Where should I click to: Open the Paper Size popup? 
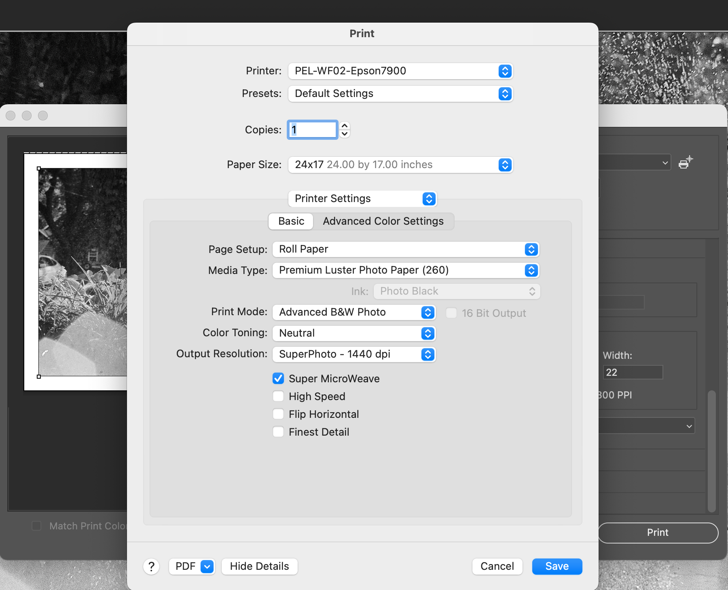click(400, 165)
